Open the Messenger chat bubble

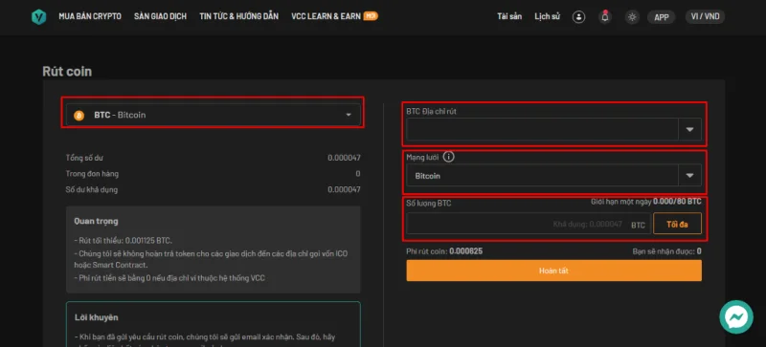tap(736, 317)
